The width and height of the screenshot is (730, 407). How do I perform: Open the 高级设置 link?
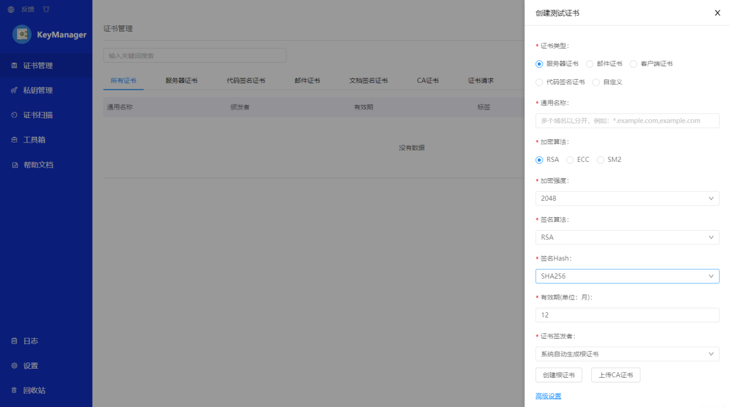(x=548, y=396)
